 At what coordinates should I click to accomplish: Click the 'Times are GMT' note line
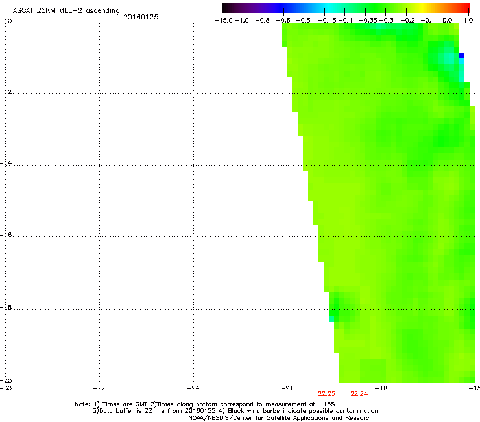(205, 404)
